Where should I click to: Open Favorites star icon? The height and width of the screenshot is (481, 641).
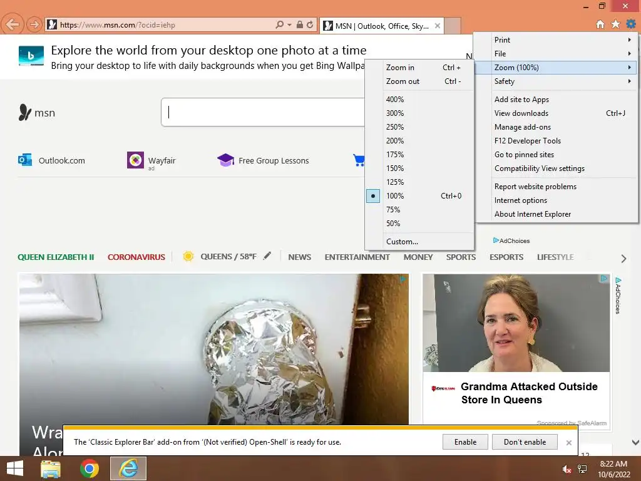coord(616,24)
